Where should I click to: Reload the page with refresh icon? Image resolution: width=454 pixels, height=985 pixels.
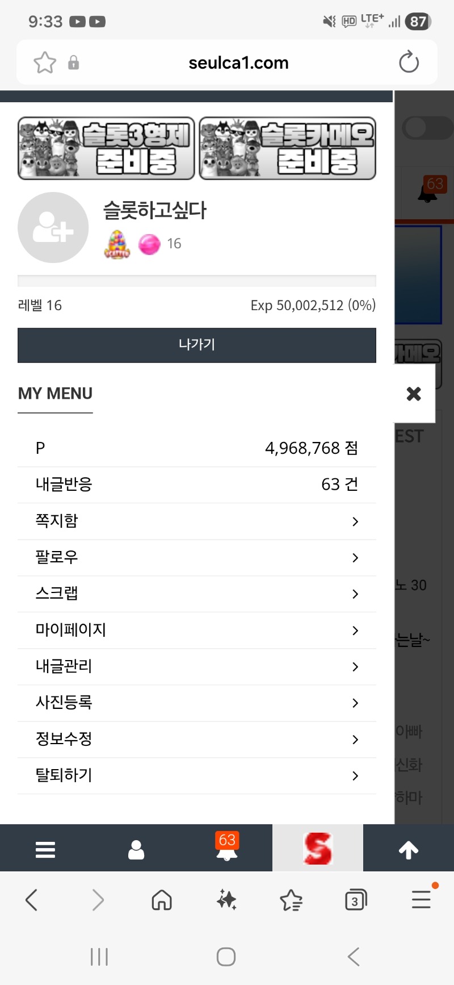coord(409,62)
